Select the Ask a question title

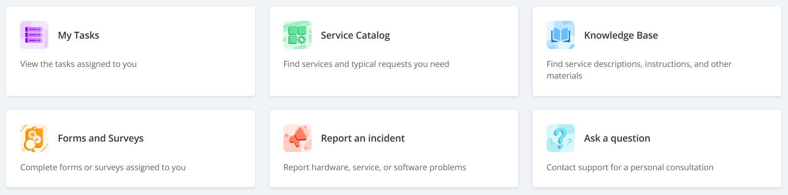(x=617, y=138)
